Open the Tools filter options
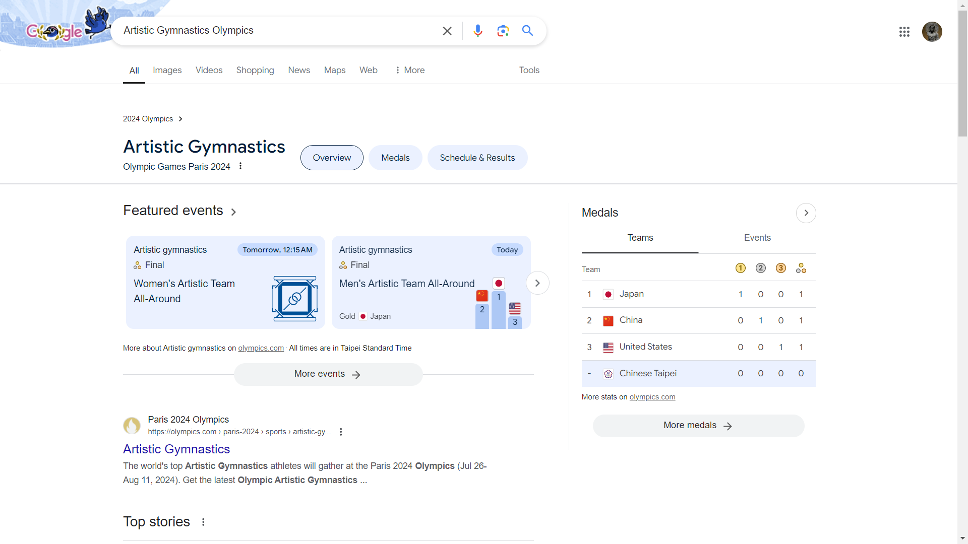The image size is (968, 544). [x=529, y=70]
